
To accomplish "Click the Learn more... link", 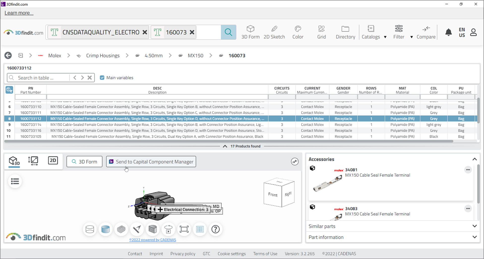I will tap(19, 13).
